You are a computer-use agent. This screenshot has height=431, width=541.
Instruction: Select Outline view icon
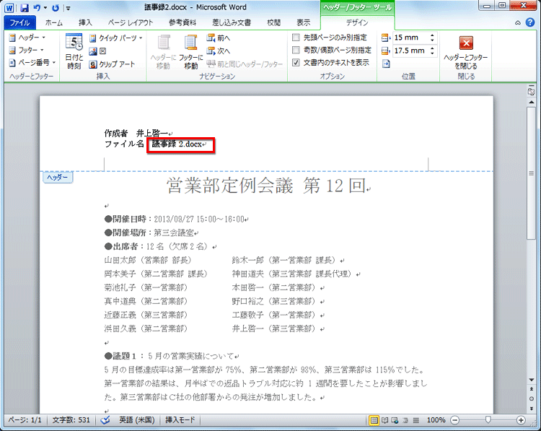pyautogui.click(x=405, y=420)
